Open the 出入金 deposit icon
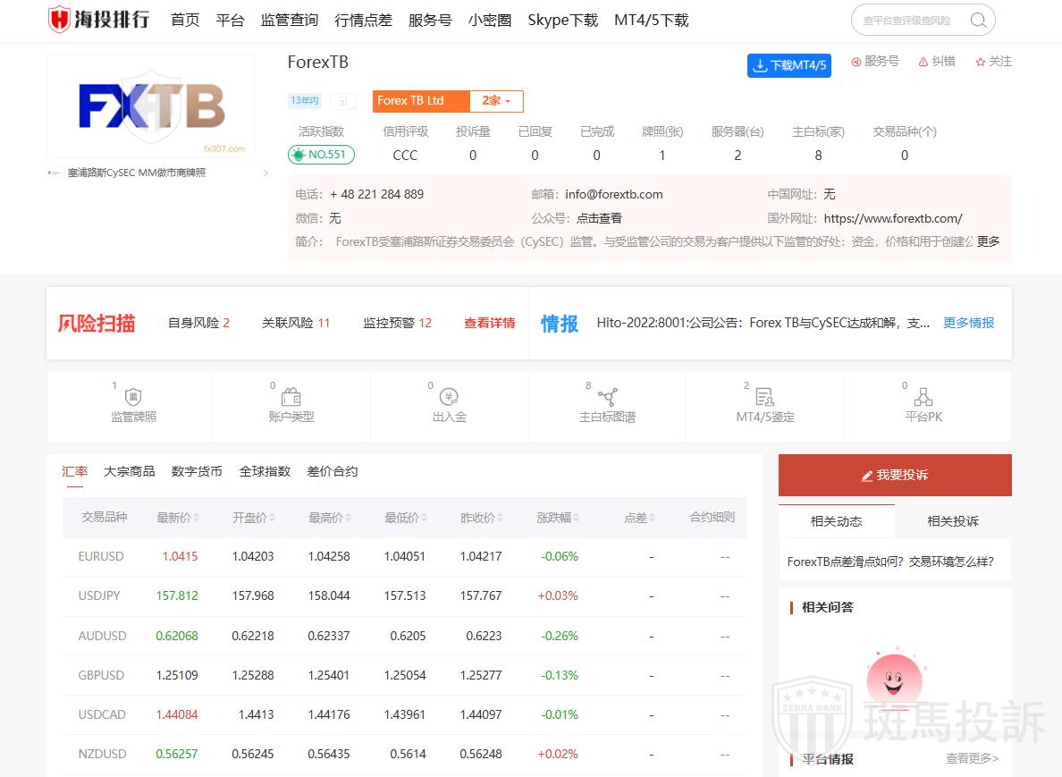This screenshot has height=777, width=1062. coord(449,397)
